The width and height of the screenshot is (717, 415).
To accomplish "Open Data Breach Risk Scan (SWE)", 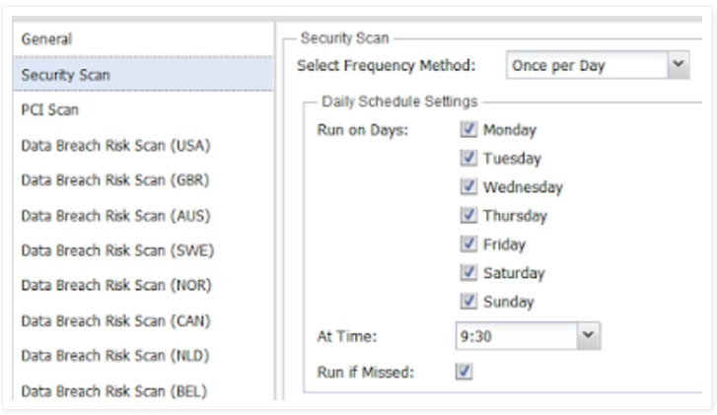I will pyautogui.click(x=144, y=250).
